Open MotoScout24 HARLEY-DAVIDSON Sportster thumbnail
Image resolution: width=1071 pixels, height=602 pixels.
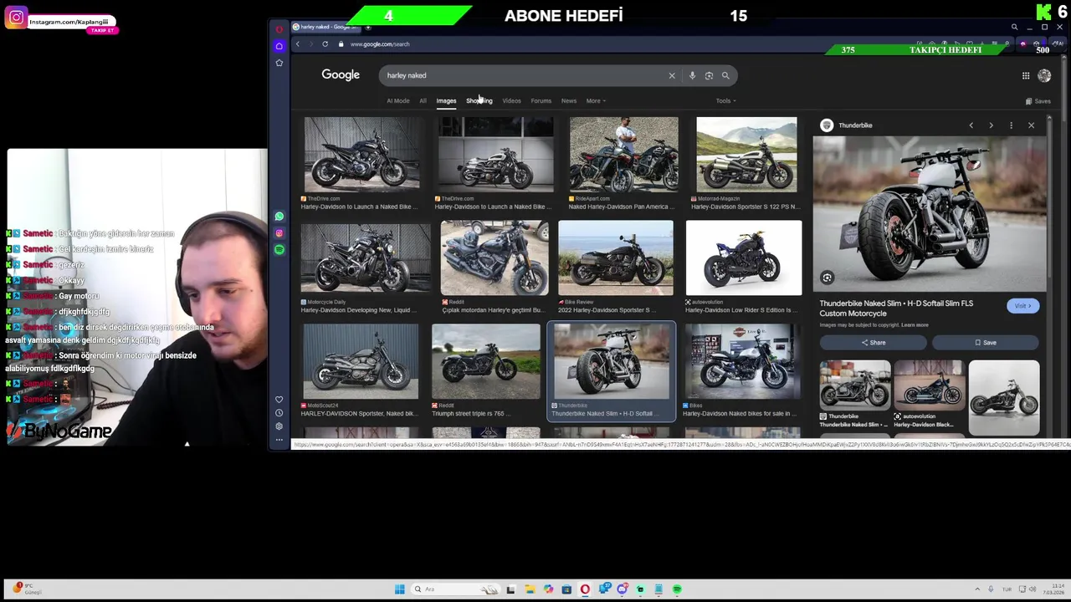[361, 361]
